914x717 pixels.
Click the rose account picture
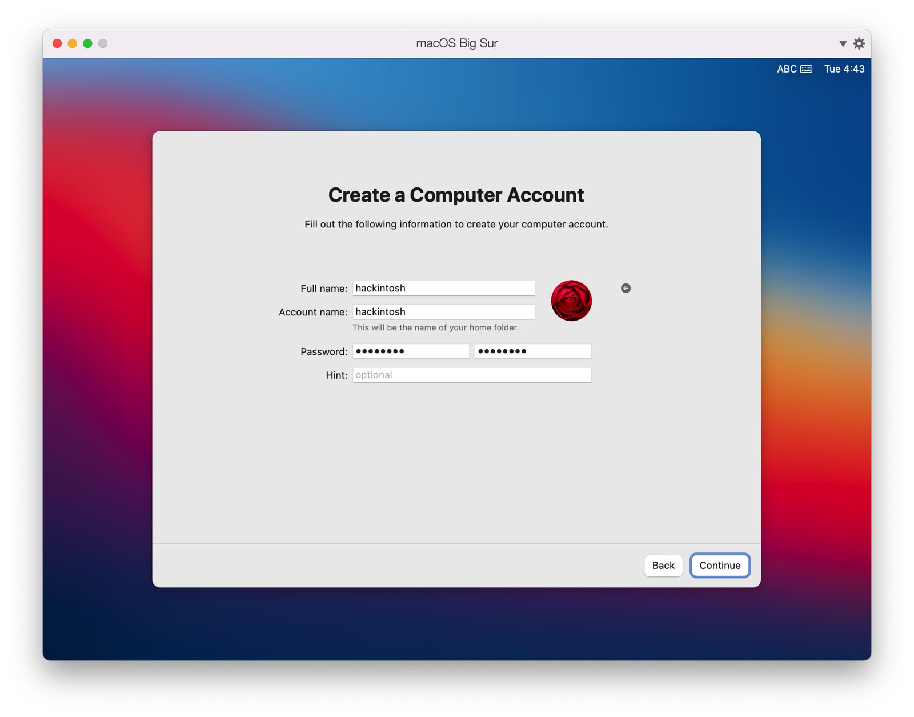(571, 301)
